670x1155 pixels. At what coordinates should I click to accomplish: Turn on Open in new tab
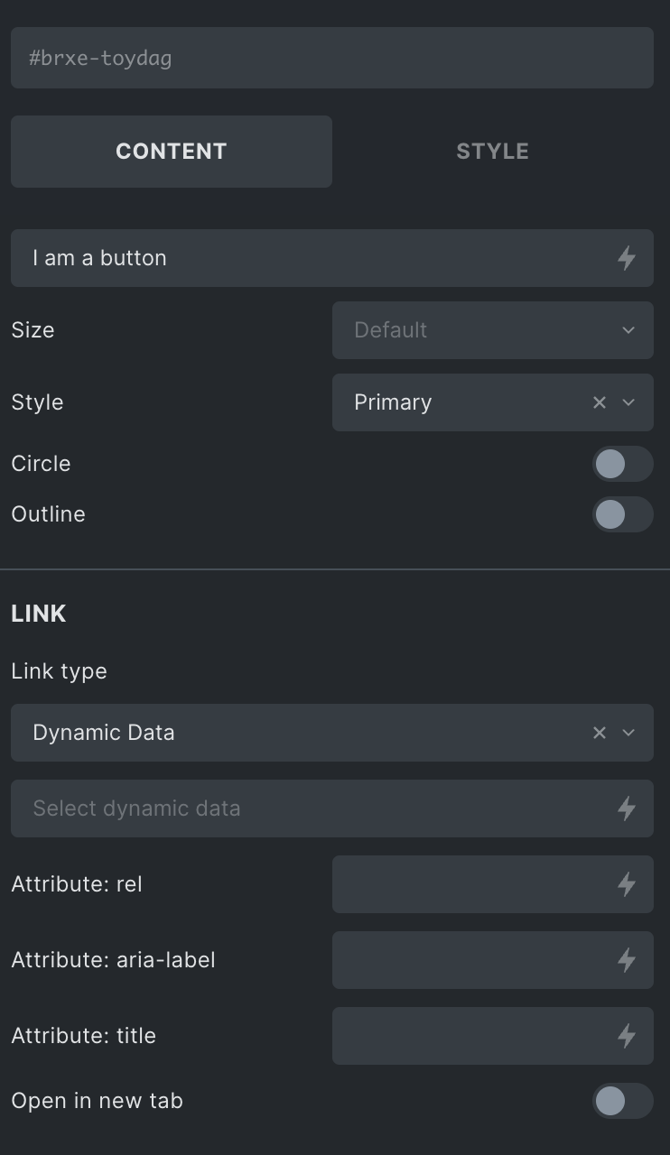[623, 1101]
